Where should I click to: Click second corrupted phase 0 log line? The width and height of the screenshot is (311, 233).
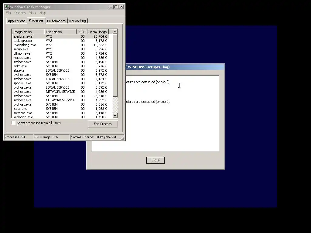click(148, 102)
